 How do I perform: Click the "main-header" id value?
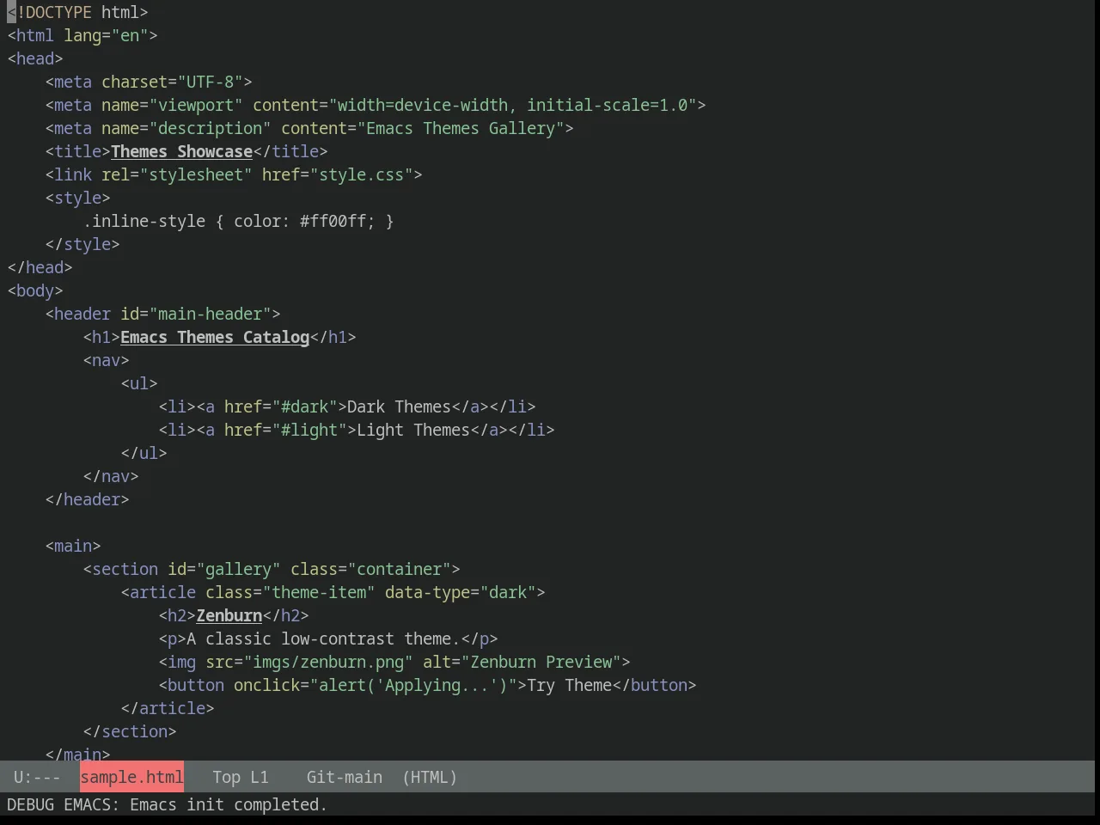point(210,314)
